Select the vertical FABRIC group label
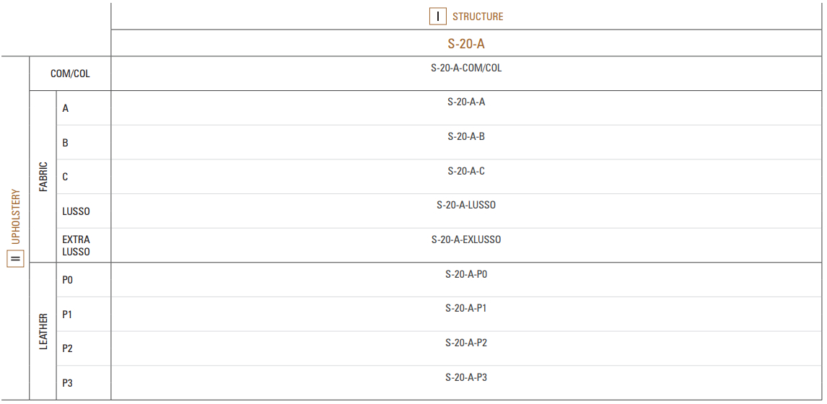This screenshot has width=827, height=404. (x=43, y=177)
